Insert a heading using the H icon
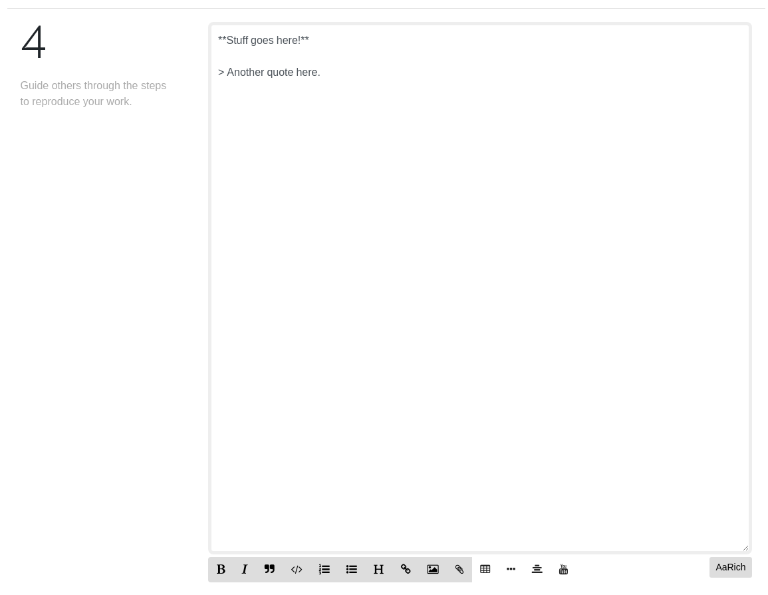 point(378,569)
